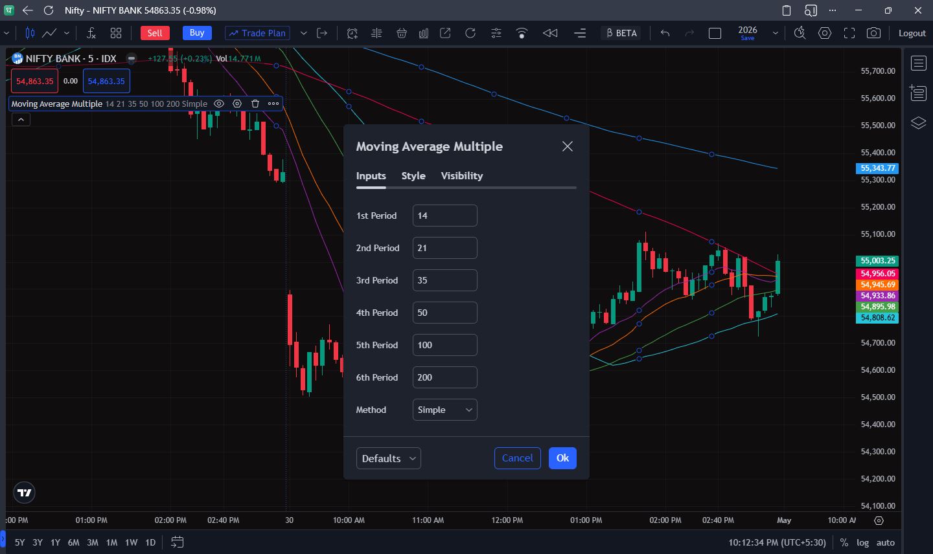Enter fullscreen mode icon
Screen dimensions: 933x554
(x=849, y=33)
